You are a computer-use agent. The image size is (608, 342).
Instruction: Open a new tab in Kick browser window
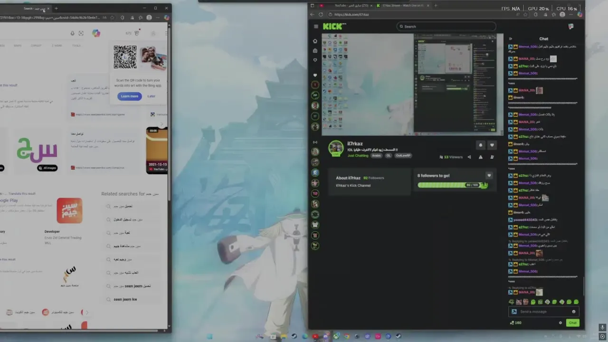[436, 5]
